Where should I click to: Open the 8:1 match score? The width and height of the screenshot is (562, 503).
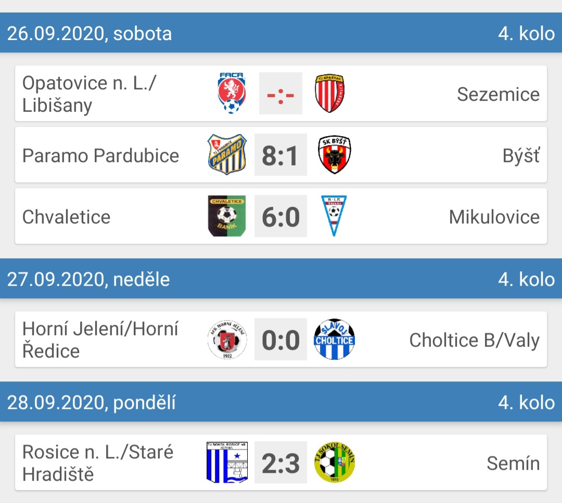tap(280, 155)
